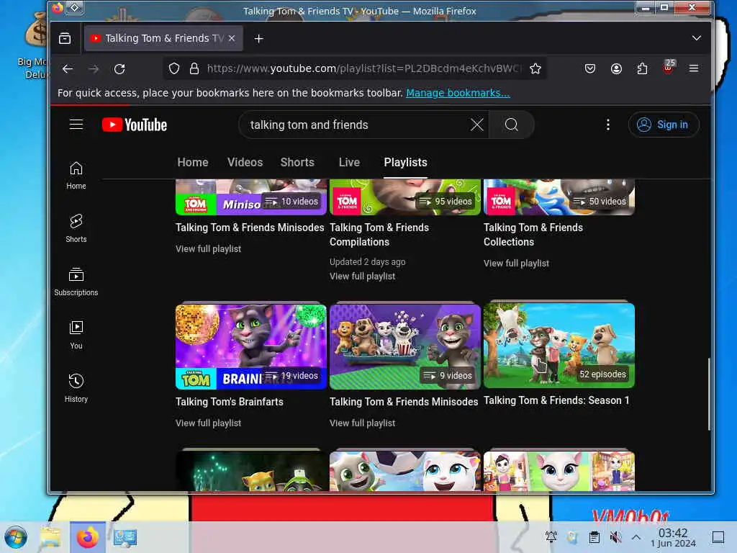Select the channel Playlists tab
The image size is (737, 553).
(x=405, y=162)
